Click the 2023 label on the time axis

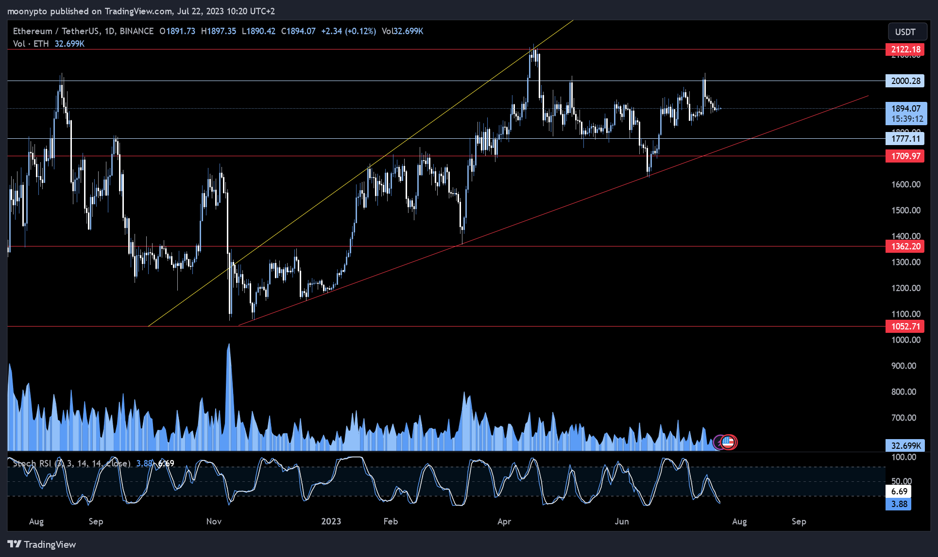point(331,522)
